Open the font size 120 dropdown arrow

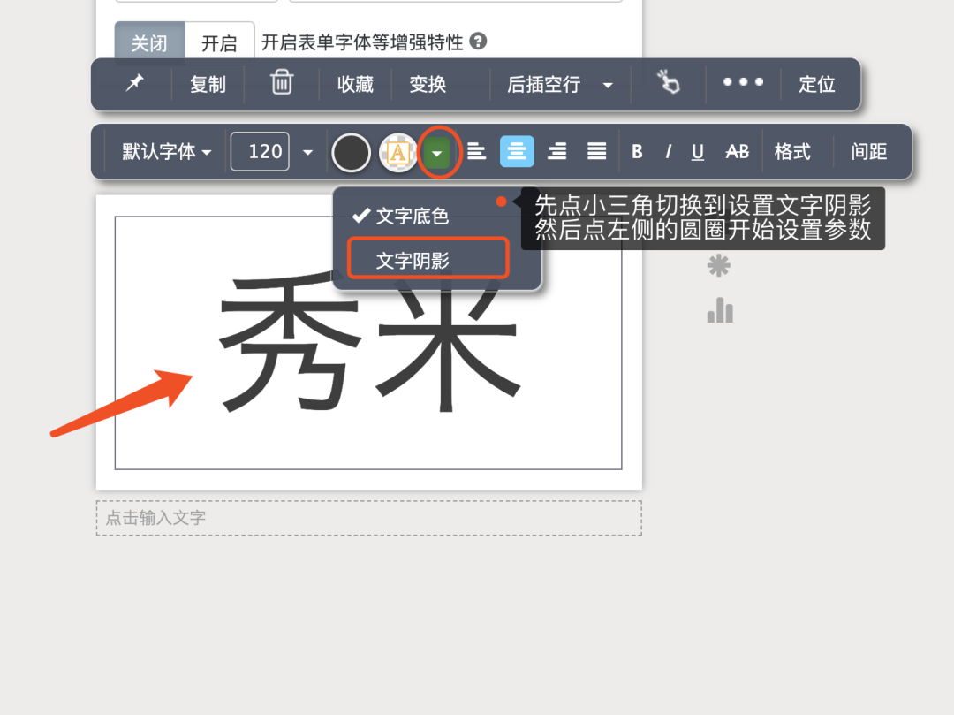[x=307, y=151]
